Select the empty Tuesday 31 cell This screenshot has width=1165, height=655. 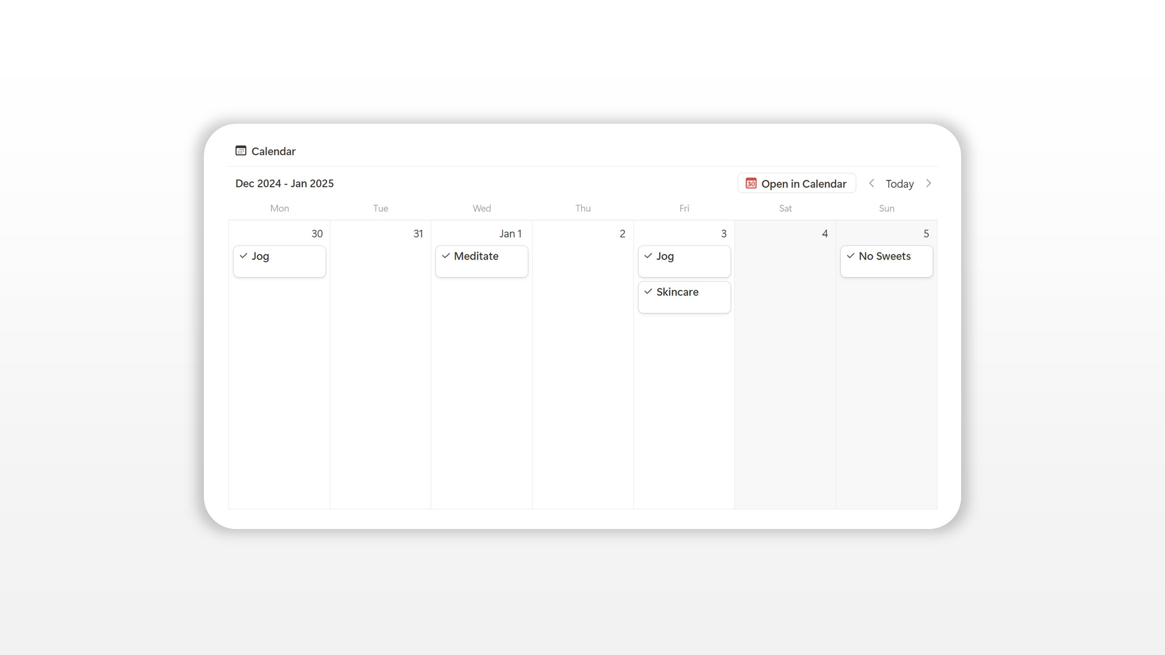pyautogui.click(x=380, y=364)
